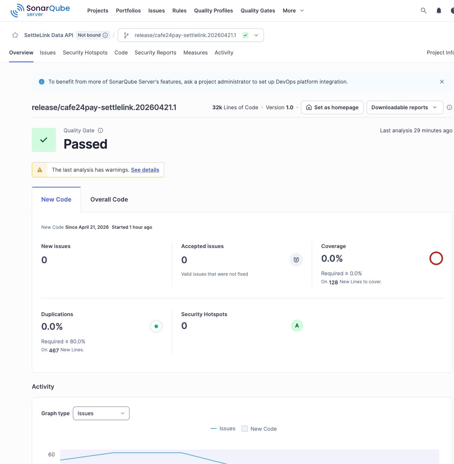Screen dimensions: 454x464
Task: Select the Security Reports tab
Action: [155, 53]
